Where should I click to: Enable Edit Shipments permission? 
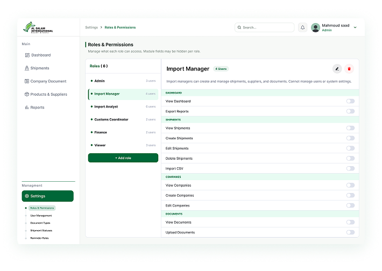350,148
